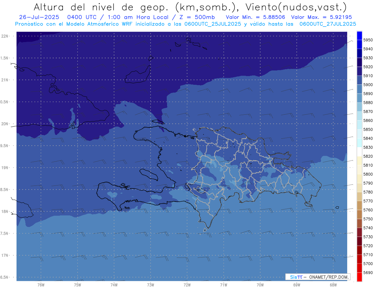Image resolution: width=374 pixels, height=289 pixels.
Task: Click the latitude label '19N'
Action: pyautogui.click(x=4, y=168)
